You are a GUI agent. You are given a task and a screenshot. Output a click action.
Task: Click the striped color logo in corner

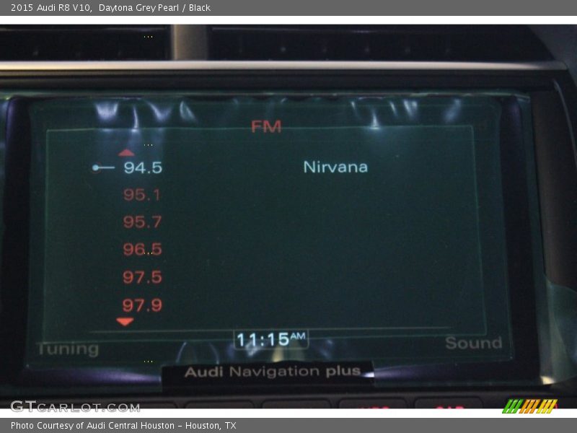pyautogui.click(x=529, y=406)
